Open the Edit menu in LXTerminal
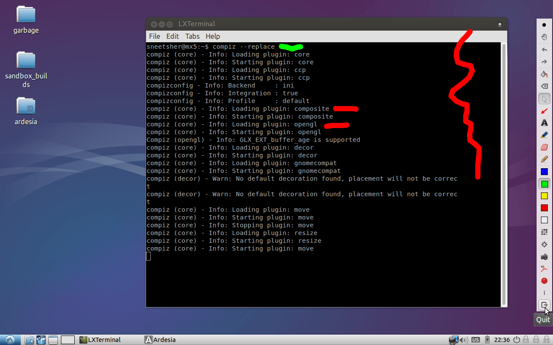The width and height of the screenshot is (553, 345). [x=172, y=36]
